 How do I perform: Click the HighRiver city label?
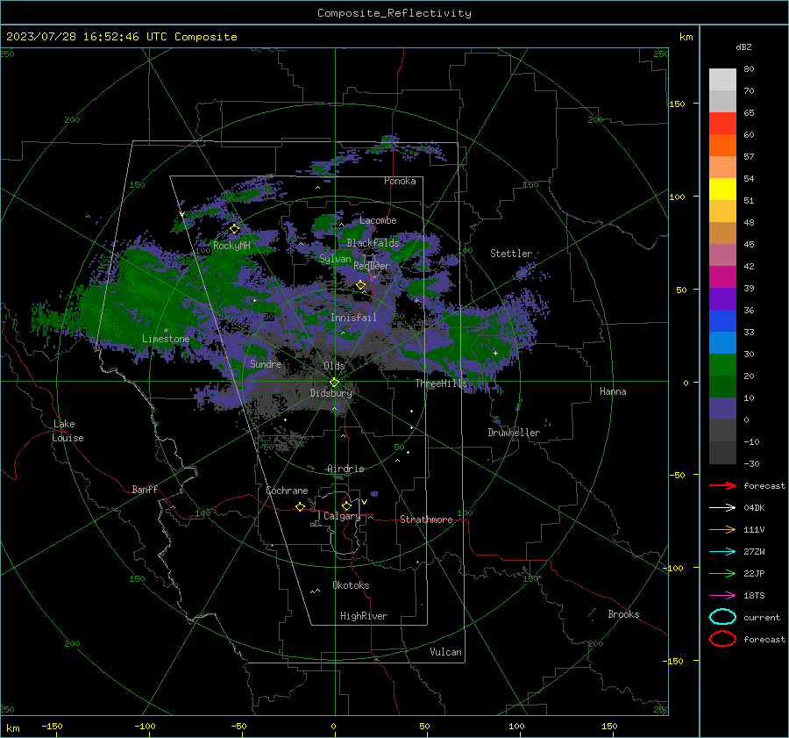click(364, 616)
